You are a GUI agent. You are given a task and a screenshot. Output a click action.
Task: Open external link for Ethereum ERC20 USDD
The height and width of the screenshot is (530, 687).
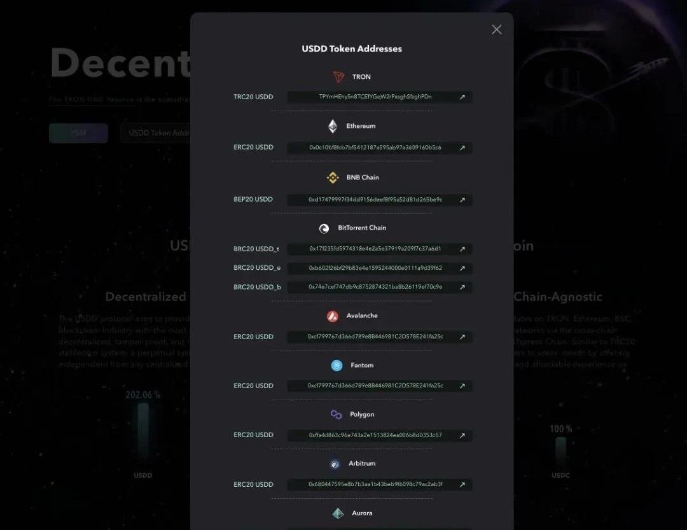462,148
